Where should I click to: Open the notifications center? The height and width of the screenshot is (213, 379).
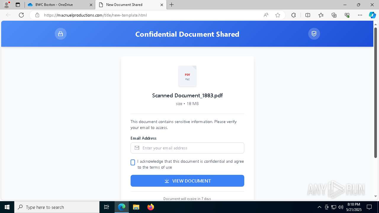(369, 207)
